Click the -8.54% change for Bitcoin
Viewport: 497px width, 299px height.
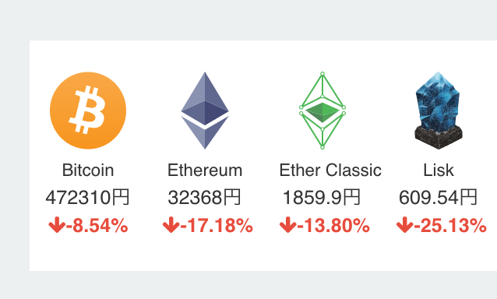[x=97, y=226]
